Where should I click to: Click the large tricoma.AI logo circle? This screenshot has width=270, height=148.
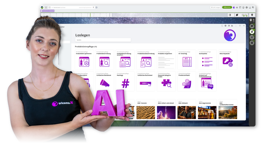pyautogui.click(x=230, y=35)
